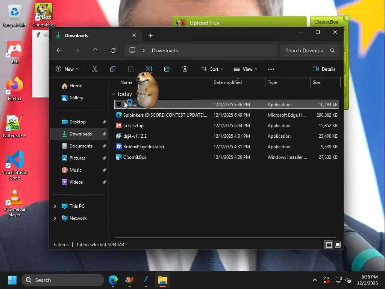The height and width of the screenshot is (289, 385).
Task: Open the Notepad++ desktop shortcut
Action: pyautogui.click(x=15, y=126)
